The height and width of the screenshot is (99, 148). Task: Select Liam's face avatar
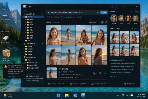(x=121, y=18)
